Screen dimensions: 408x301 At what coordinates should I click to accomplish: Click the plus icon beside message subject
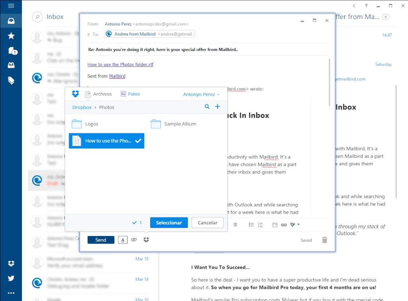pos(386,17)
